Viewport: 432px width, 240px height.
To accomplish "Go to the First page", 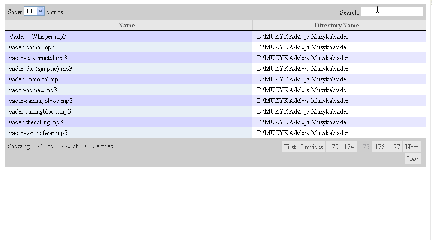I will [x=290, y=147].
